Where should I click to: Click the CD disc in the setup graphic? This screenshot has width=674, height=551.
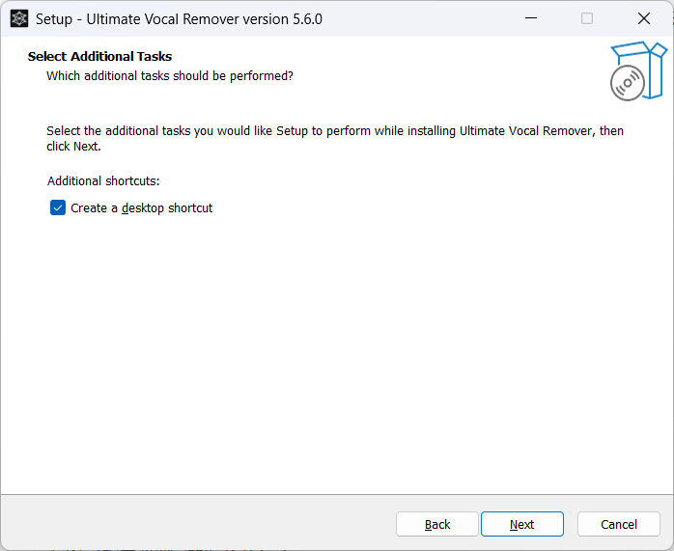point(627,84)
